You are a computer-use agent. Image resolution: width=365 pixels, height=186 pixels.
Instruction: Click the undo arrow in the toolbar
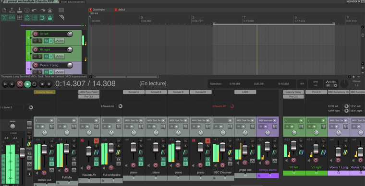click(35, 10)
